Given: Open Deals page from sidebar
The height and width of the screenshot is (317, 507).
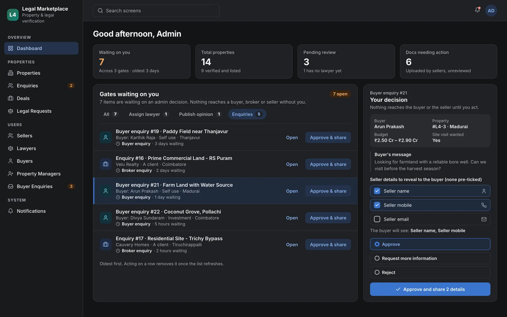Looking at the screenshot, I should coord(41,98).
